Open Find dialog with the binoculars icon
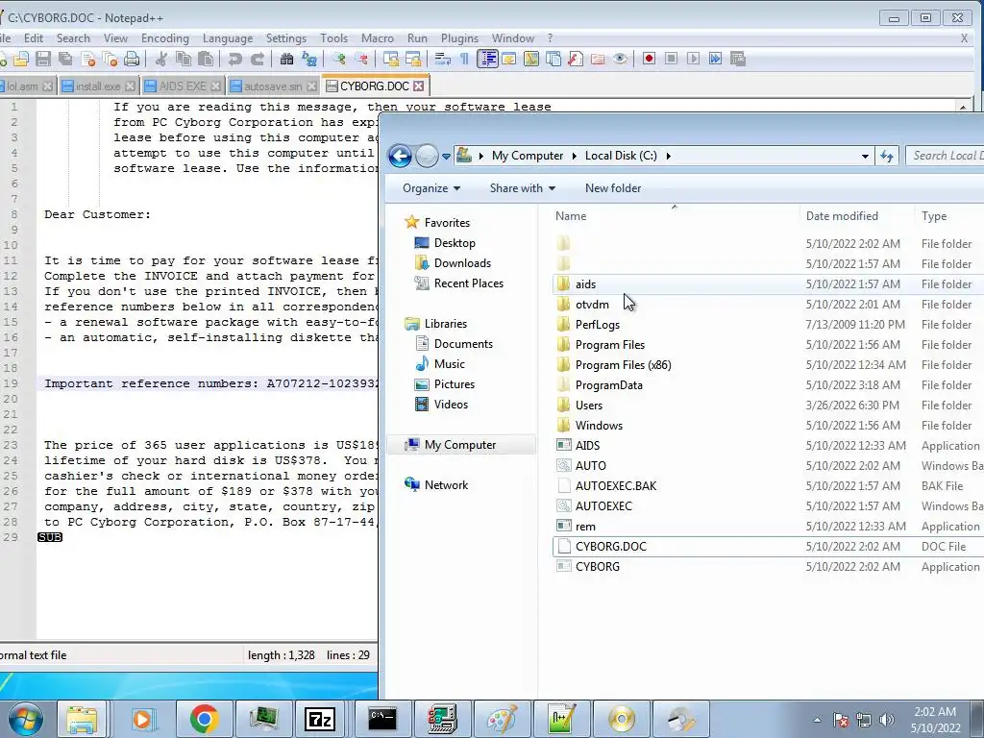Image resolution: width=984 pixels, height=738 pixels. click(x=286, y=59)
